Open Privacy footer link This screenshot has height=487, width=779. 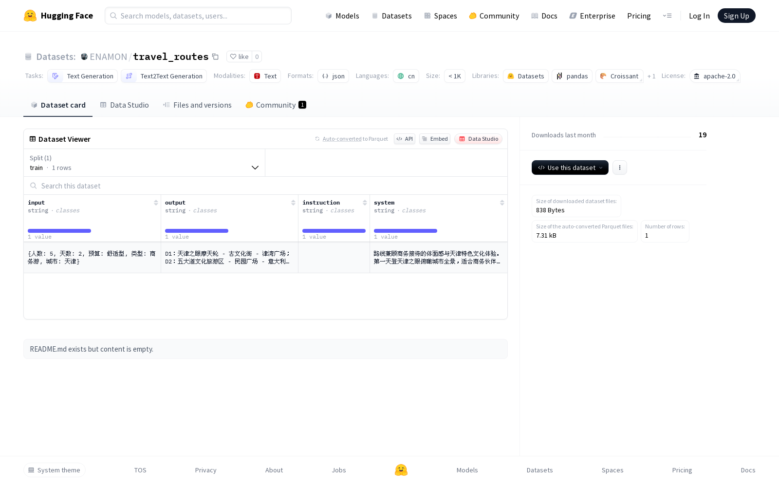pos(205,470)
